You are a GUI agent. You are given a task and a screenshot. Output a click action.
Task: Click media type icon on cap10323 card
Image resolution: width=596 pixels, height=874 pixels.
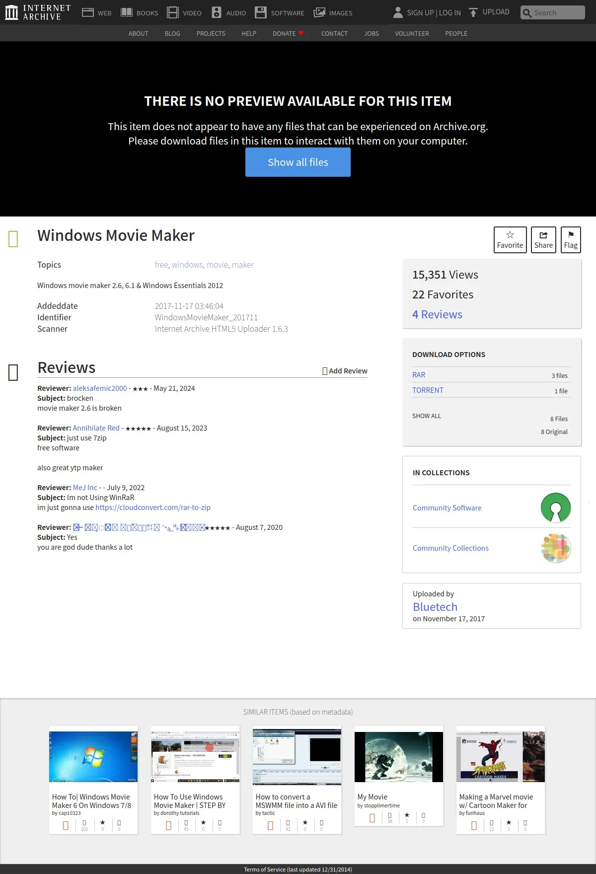coord(66,825)
